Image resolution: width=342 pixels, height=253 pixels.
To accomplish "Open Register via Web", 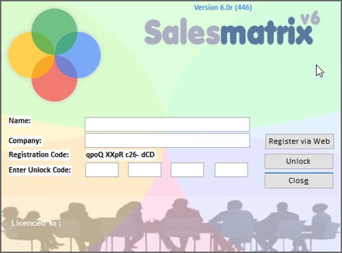I will tap(300, 142).
